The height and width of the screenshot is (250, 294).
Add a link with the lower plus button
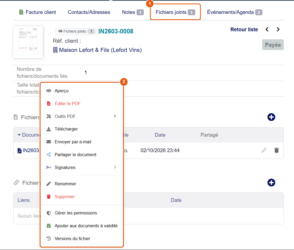tap(271, 183)
